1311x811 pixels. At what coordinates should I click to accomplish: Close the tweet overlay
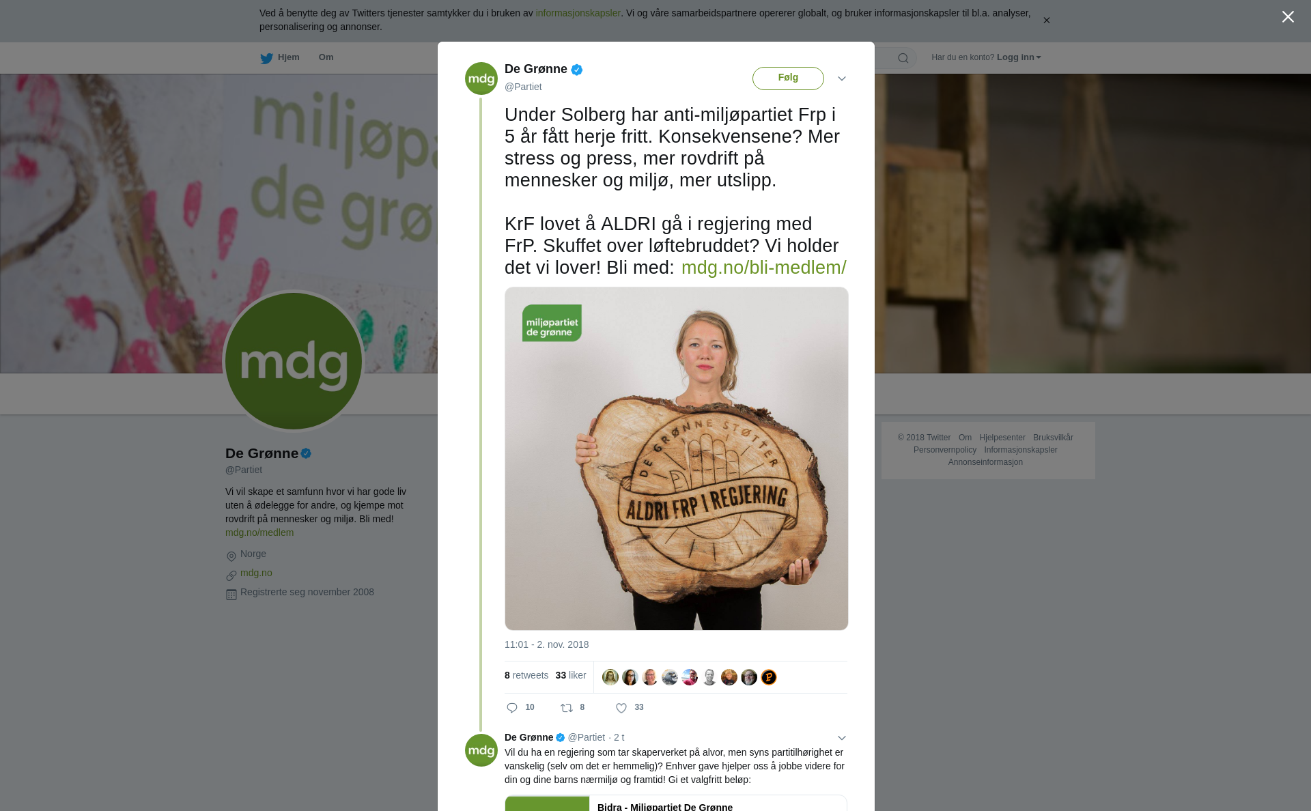point(1288,17)
